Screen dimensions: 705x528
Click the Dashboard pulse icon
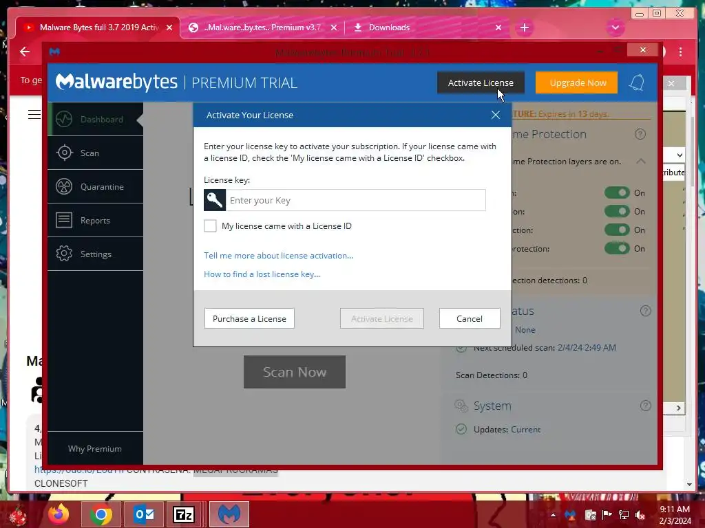(64, 120)
